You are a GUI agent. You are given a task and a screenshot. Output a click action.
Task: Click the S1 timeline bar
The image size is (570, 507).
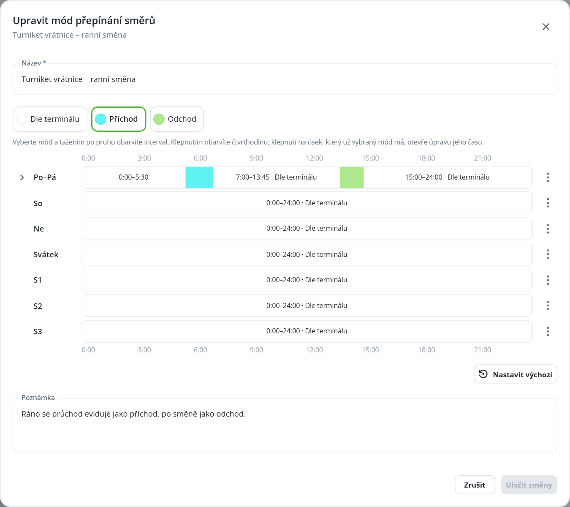pos(307,280)
